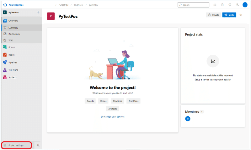
Task: Click the Overview sidebar icon
Action: 5,21
